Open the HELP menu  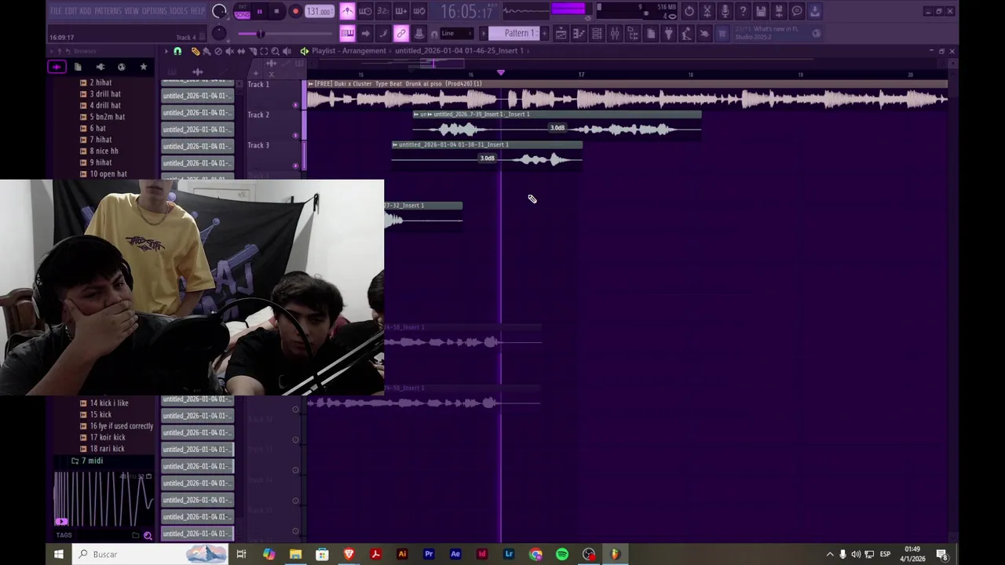(197, 11)
